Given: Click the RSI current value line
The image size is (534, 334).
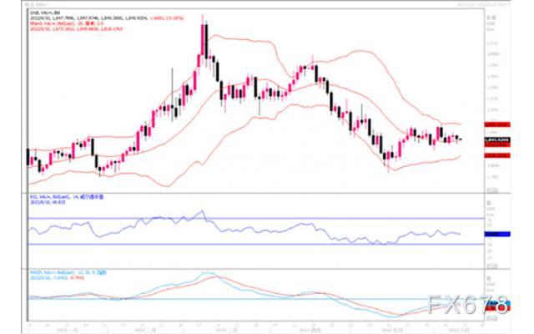Looking at the screenshot, I should (48, 202).
